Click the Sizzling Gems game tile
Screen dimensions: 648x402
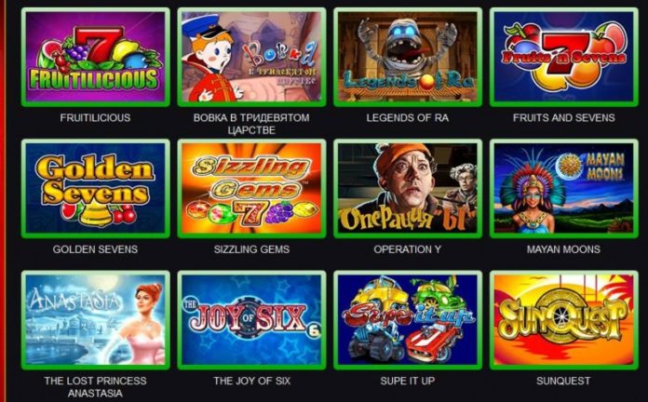[251, 188]
